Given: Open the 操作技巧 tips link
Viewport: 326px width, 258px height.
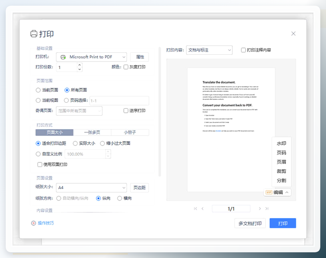Looking at the screenshot, I should tap(46, 223).
